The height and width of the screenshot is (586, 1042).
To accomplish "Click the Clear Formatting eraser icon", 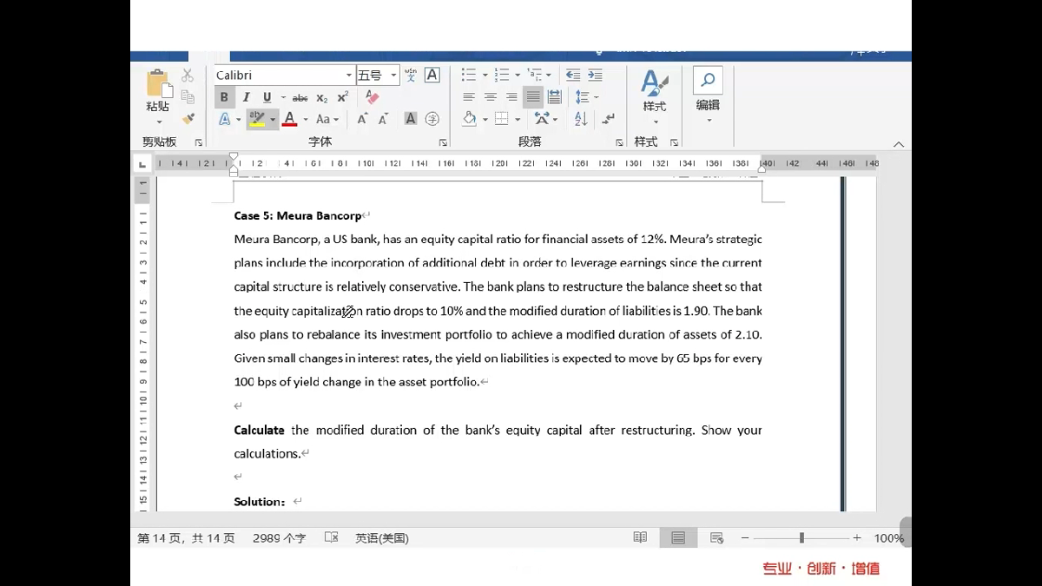I will tap(373, 97).
